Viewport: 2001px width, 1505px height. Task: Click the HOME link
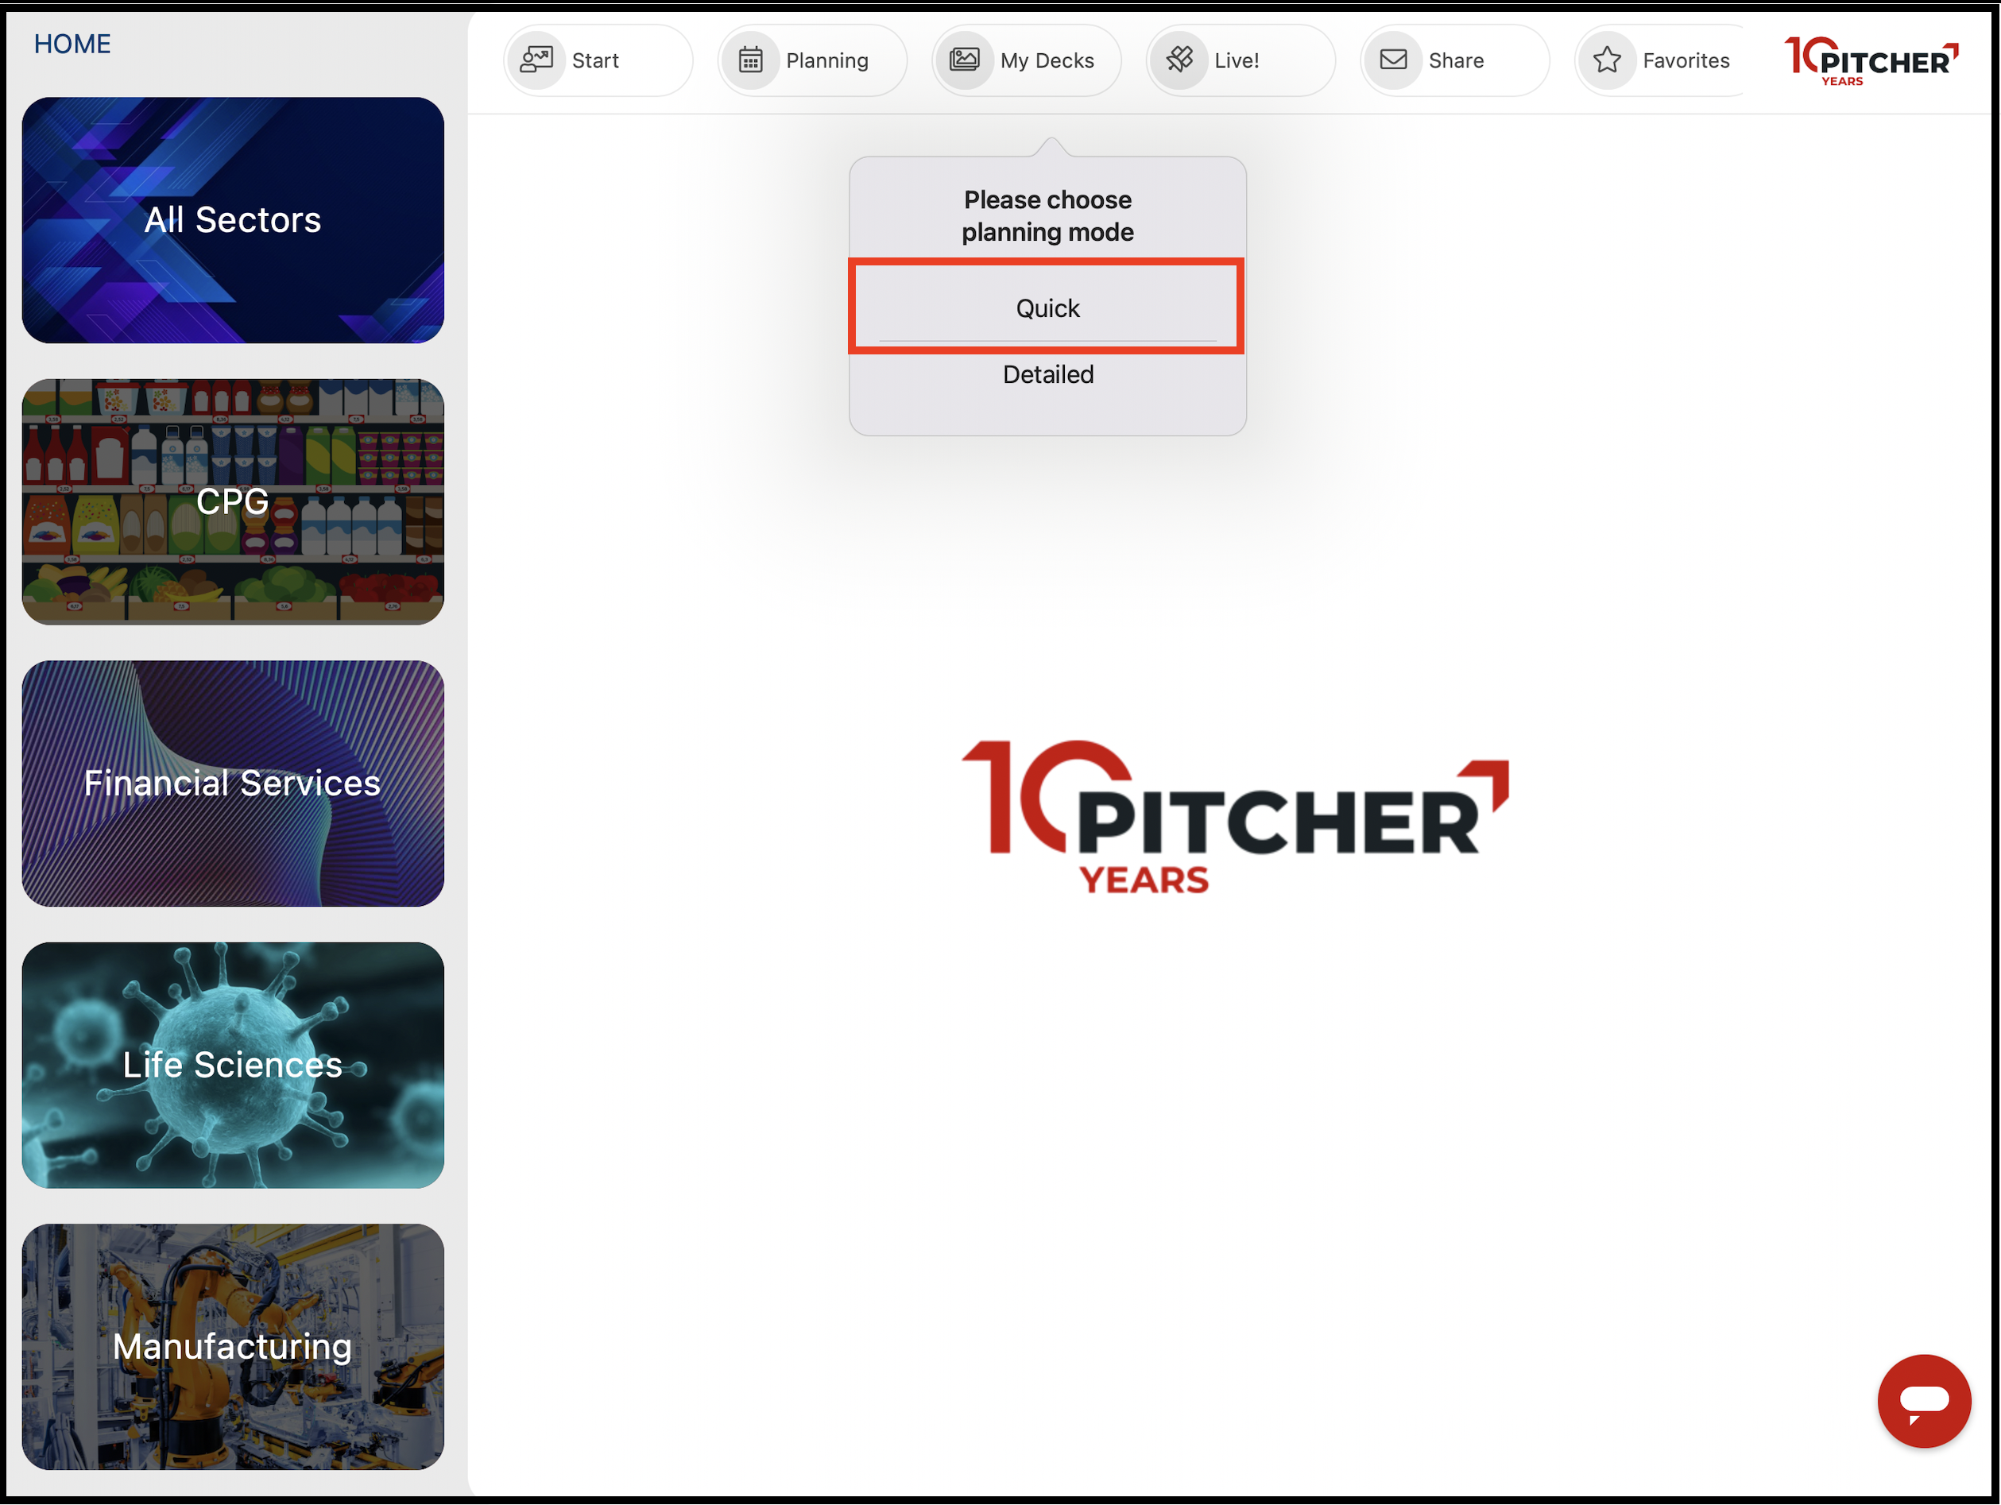click(x=72, y=44)
